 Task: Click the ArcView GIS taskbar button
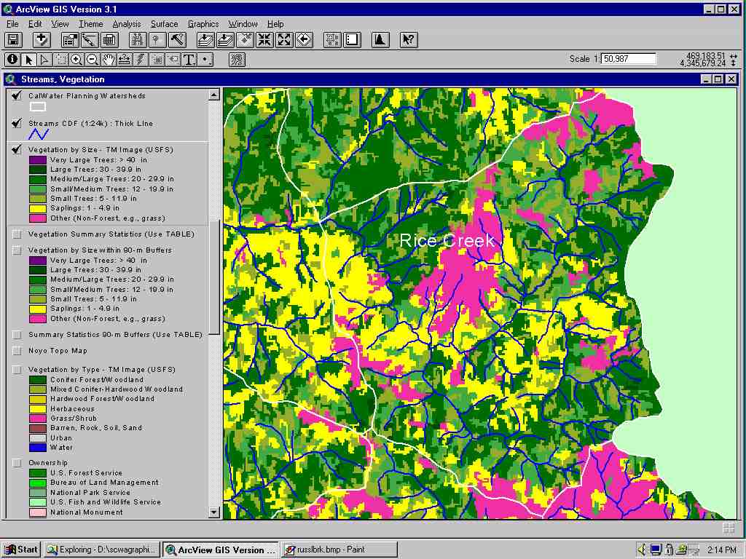[220, 550]
